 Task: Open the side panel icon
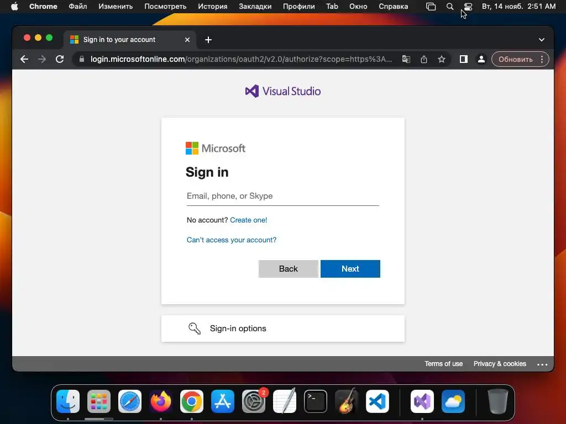click(x=464, y=59)
